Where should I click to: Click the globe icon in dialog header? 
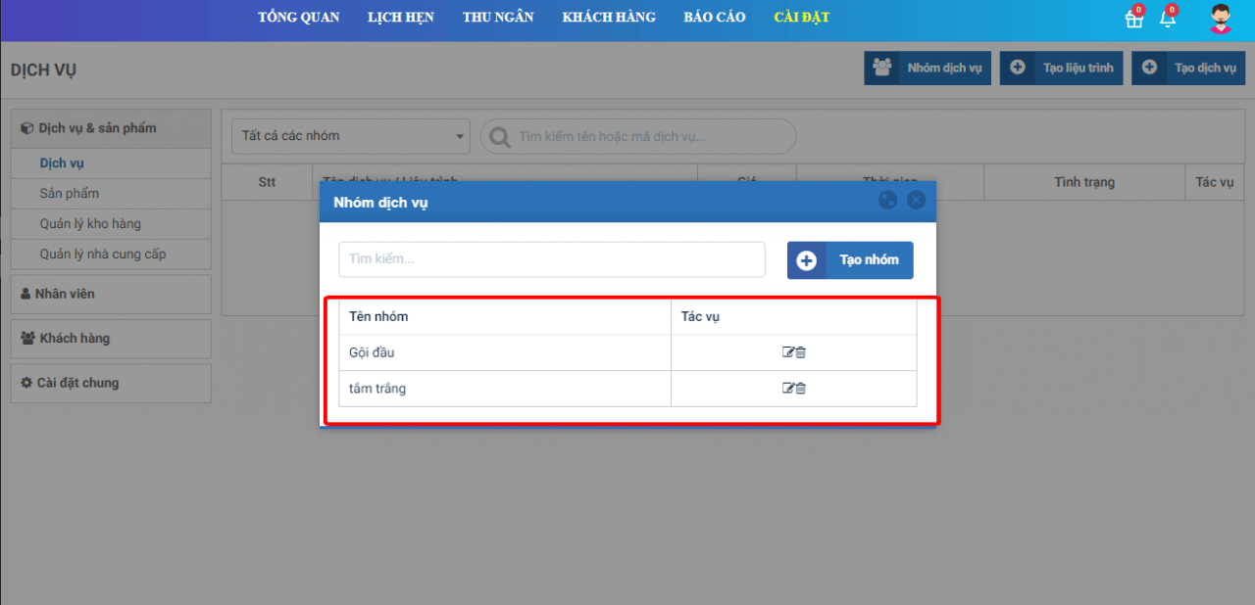887,201
